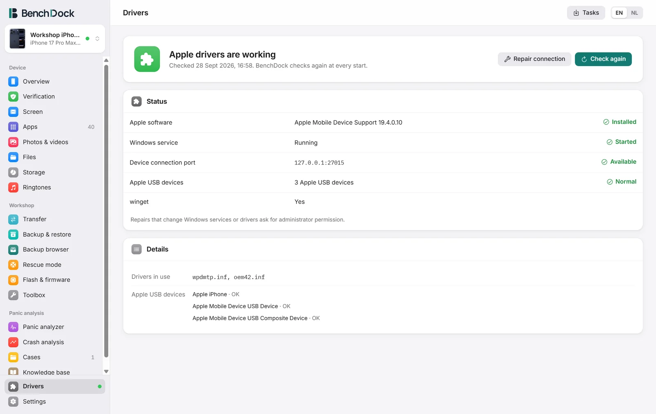
Task: Open the Storage pie icon
Action: pos(14,172)
